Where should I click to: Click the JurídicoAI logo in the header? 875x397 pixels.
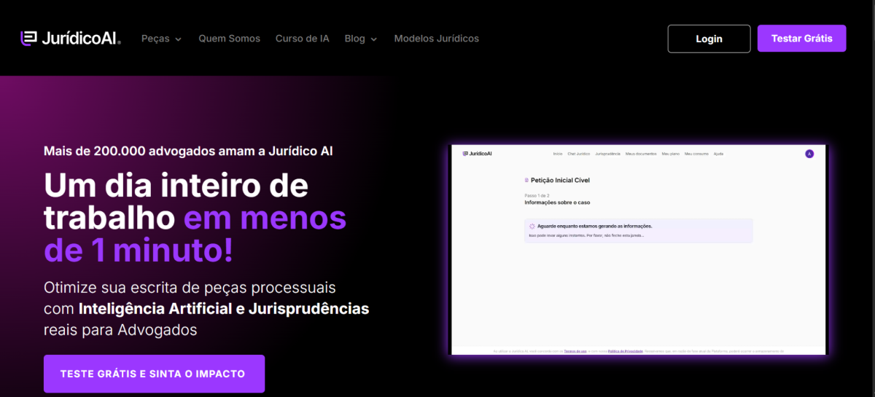click(x=71, y=39)
